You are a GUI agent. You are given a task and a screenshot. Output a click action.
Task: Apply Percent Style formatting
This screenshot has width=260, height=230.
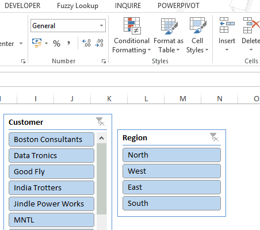click(x=56, y=44)
